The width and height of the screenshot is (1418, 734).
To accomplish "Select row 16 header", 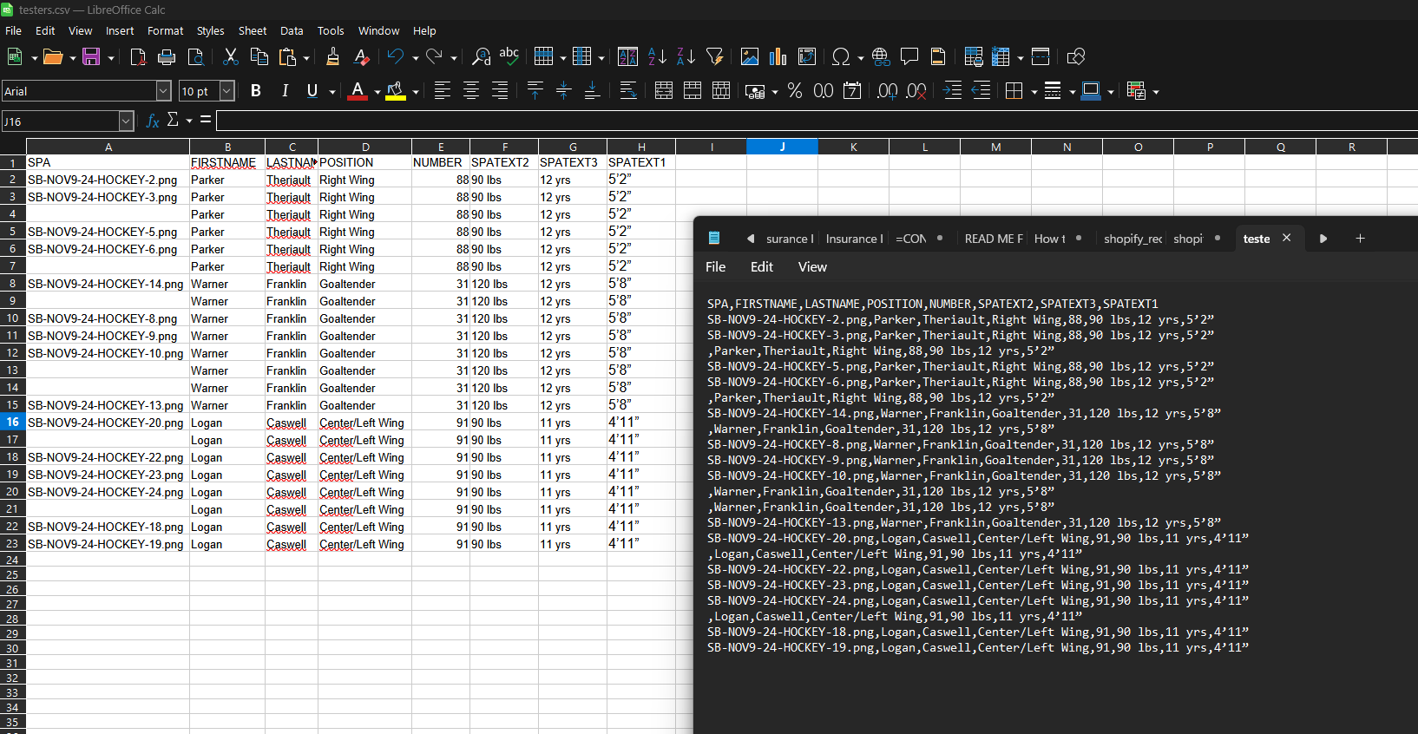I will (x=13, y=423).
